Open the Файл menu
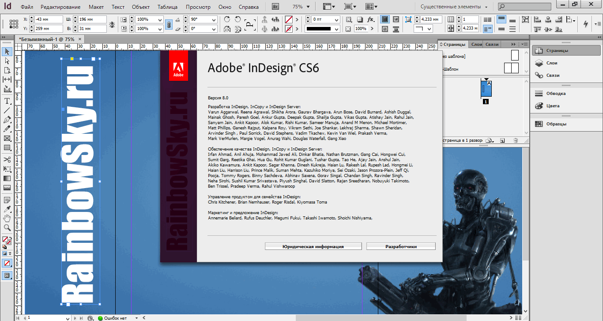This screenshot has height=321, width=603. 27,7
